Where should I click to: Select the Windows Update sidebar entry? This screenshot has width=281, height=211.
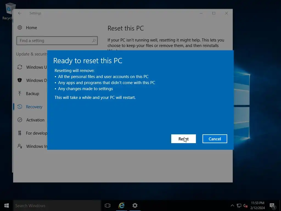[x=36, y=67]
